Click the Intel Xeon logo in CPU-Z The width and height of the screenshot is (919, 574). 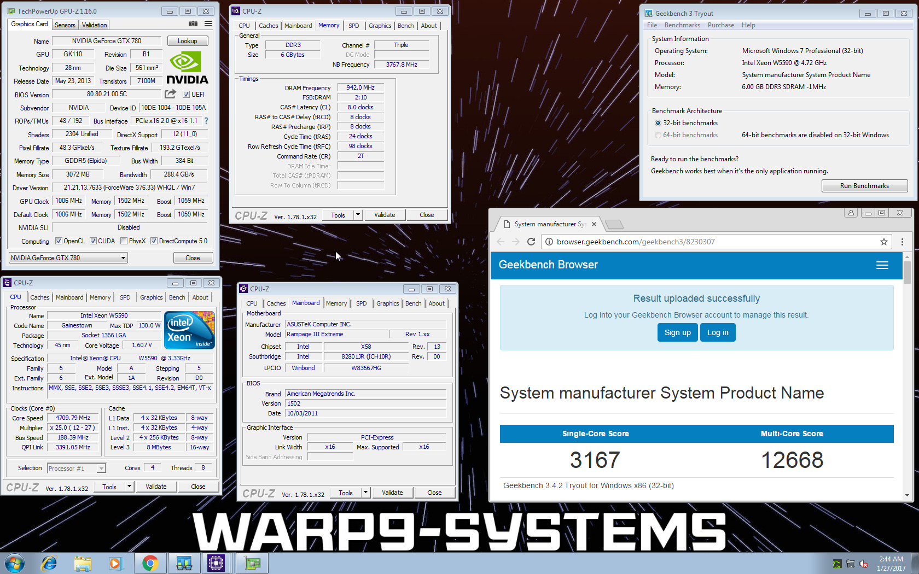point(190,330)
